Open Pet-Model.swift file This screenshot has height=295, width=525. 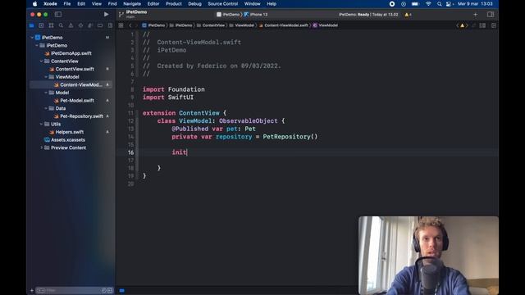(x=77, y=100)
